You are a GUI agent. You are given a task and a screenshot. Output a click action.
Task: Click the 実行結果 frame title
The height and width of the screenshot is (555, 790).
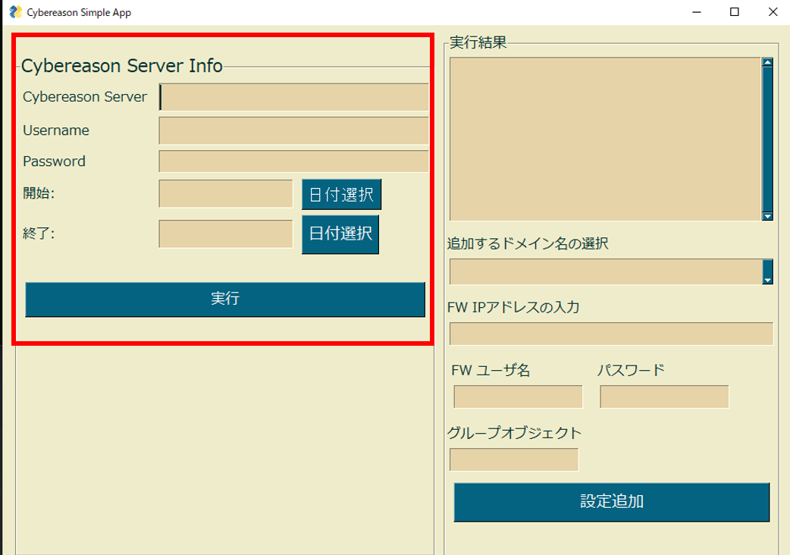(x=478, y=42)
